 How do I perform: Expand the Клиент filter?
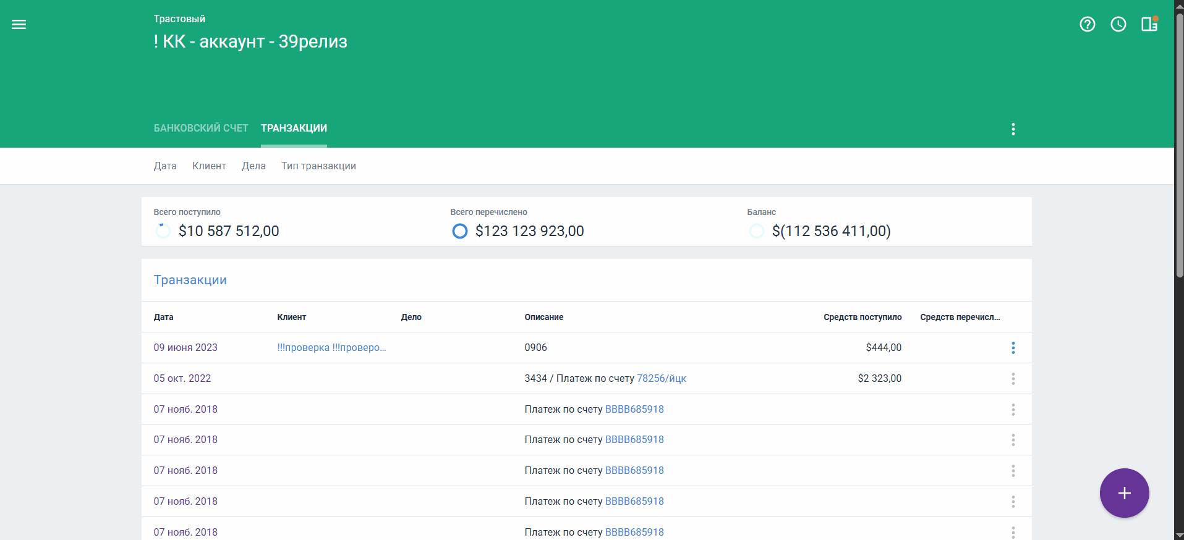pos(209,166)
